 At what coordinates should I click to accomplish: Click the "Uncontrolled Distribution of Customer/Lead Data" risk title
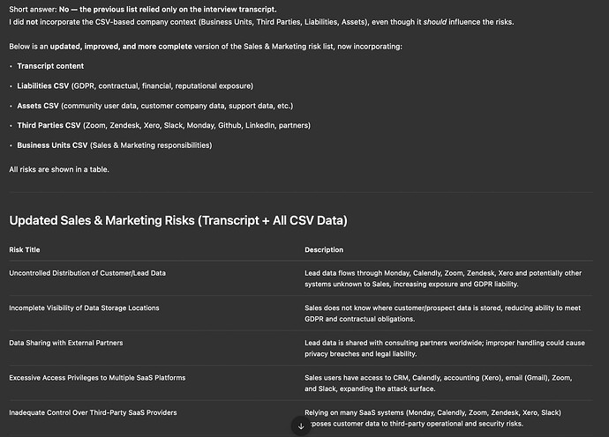point(87,273)
